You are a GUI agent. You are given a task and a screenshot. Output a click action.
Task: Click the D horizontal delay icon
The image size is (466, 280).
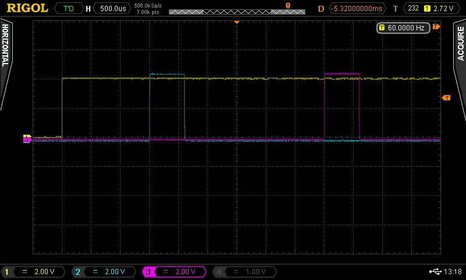(x=321, y=9)
